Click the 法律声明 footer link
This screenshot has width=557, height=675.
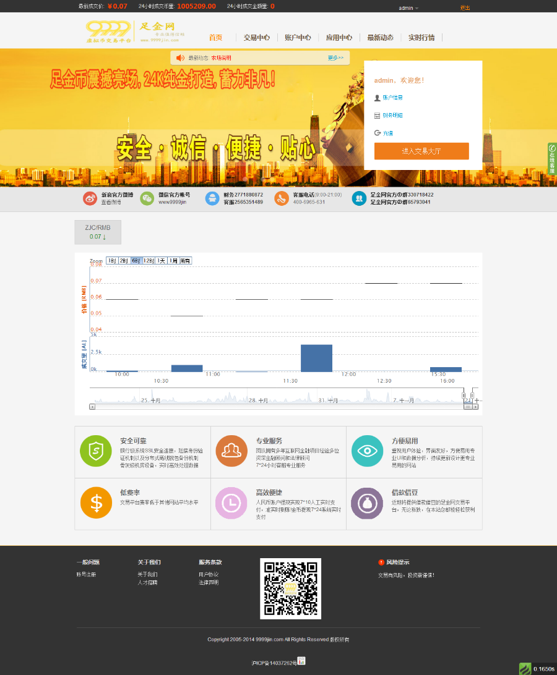click(x=209, y=582)
